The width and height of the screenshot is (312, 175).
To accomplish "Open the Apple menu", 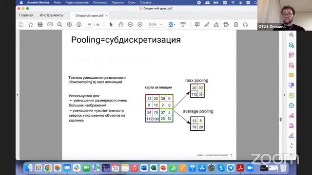I will tap(21, 2).
